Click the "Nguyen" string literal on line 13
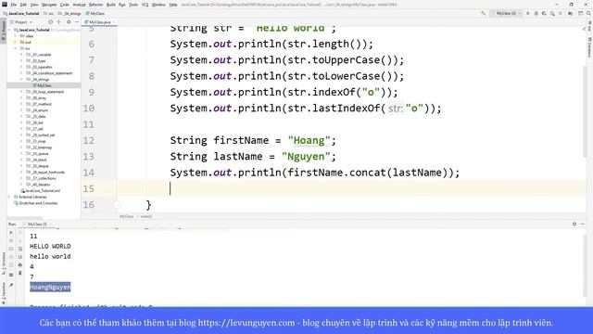593x334 pixels. [306, 157]
